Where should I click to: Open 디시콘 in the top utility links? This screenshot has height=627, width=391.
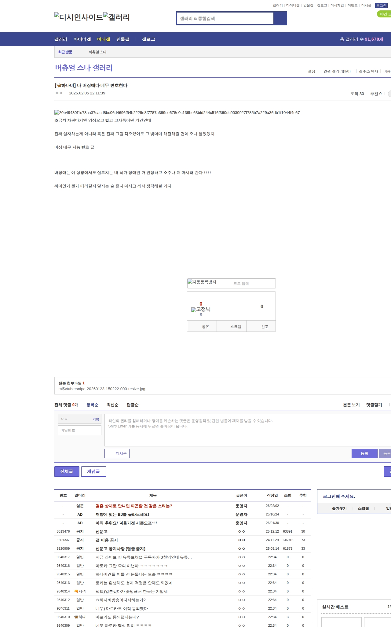click(x=366, y=5)
